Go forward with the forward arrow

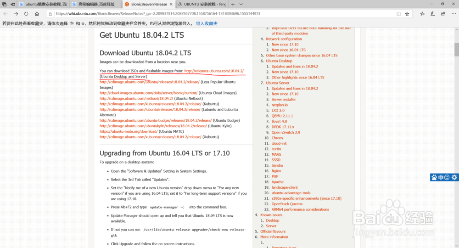(16, 14)
